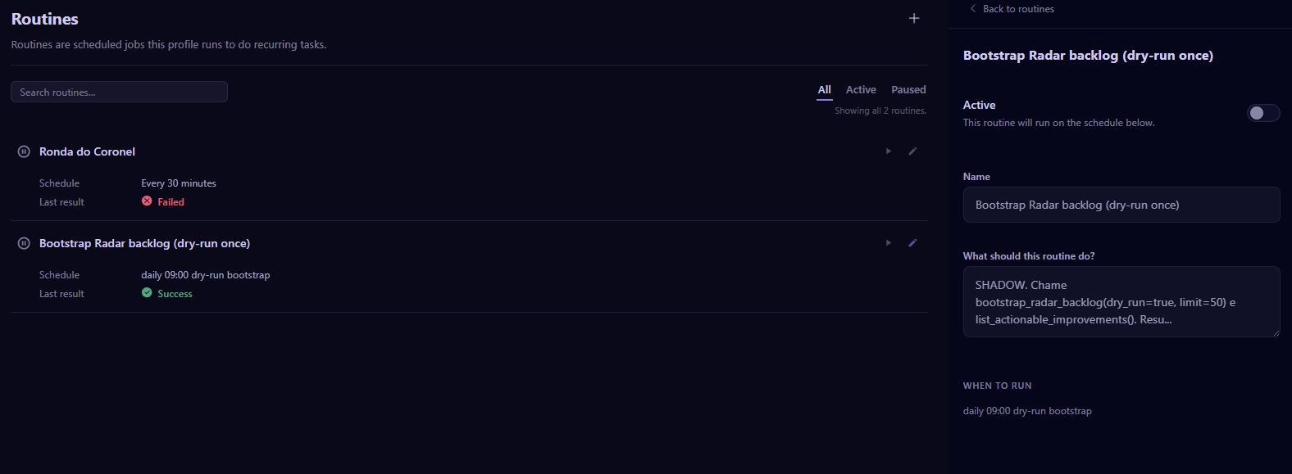Switch to the Active filter tab
Image resolution: width=1292 pixels, height=474 pixels.
pyautogui.click(x=861, y=90)
